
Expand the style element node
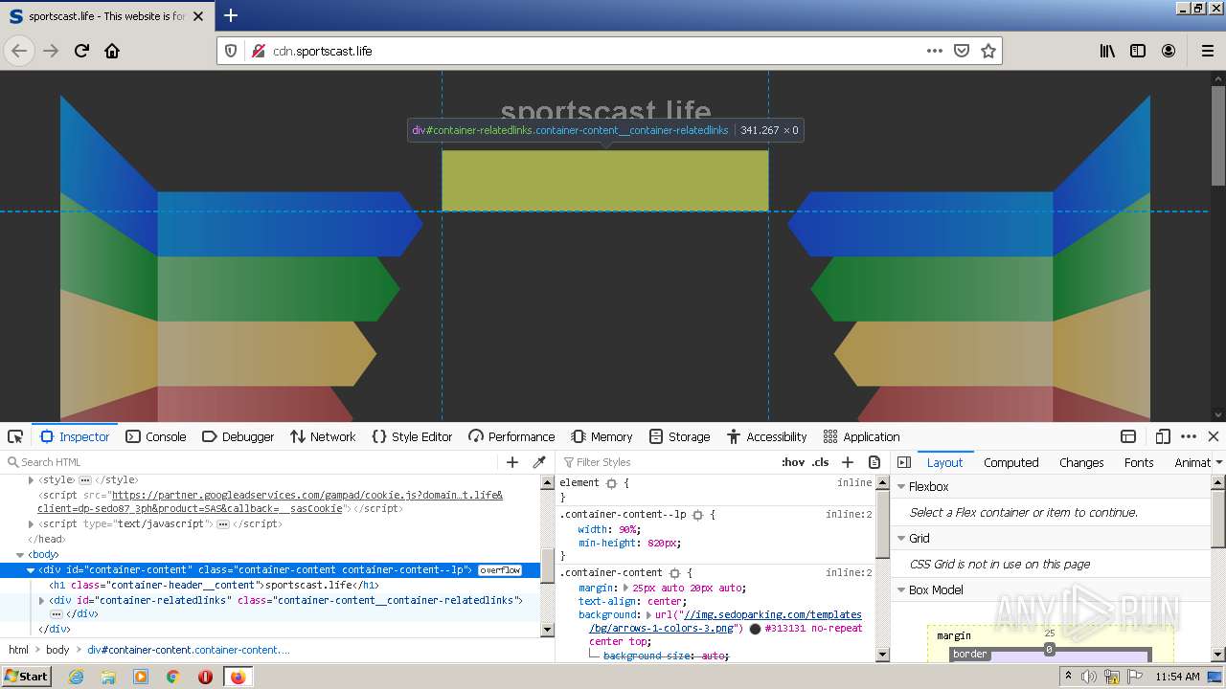[x=32, y=479]
